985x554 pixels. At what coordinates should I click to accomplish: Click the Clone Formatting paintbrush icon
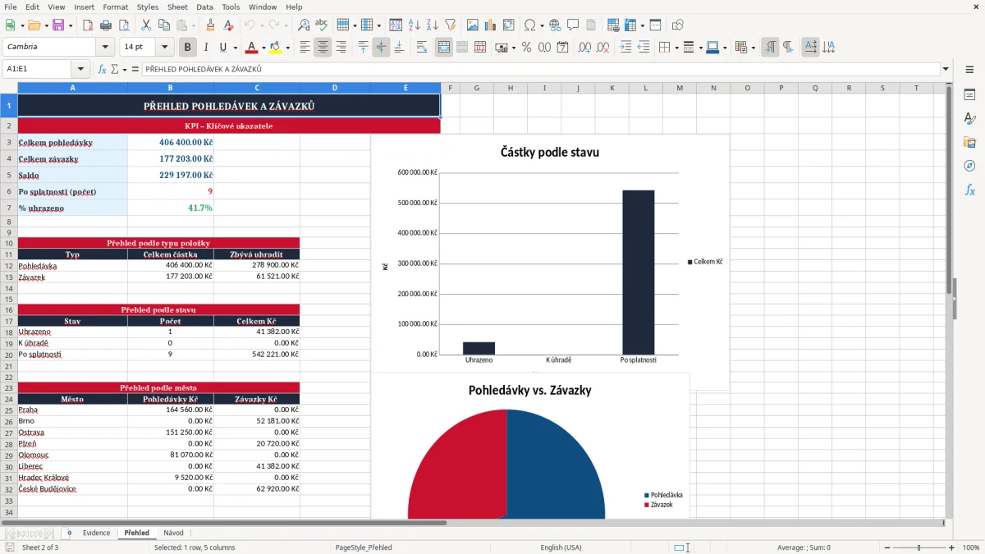(211, 25)
